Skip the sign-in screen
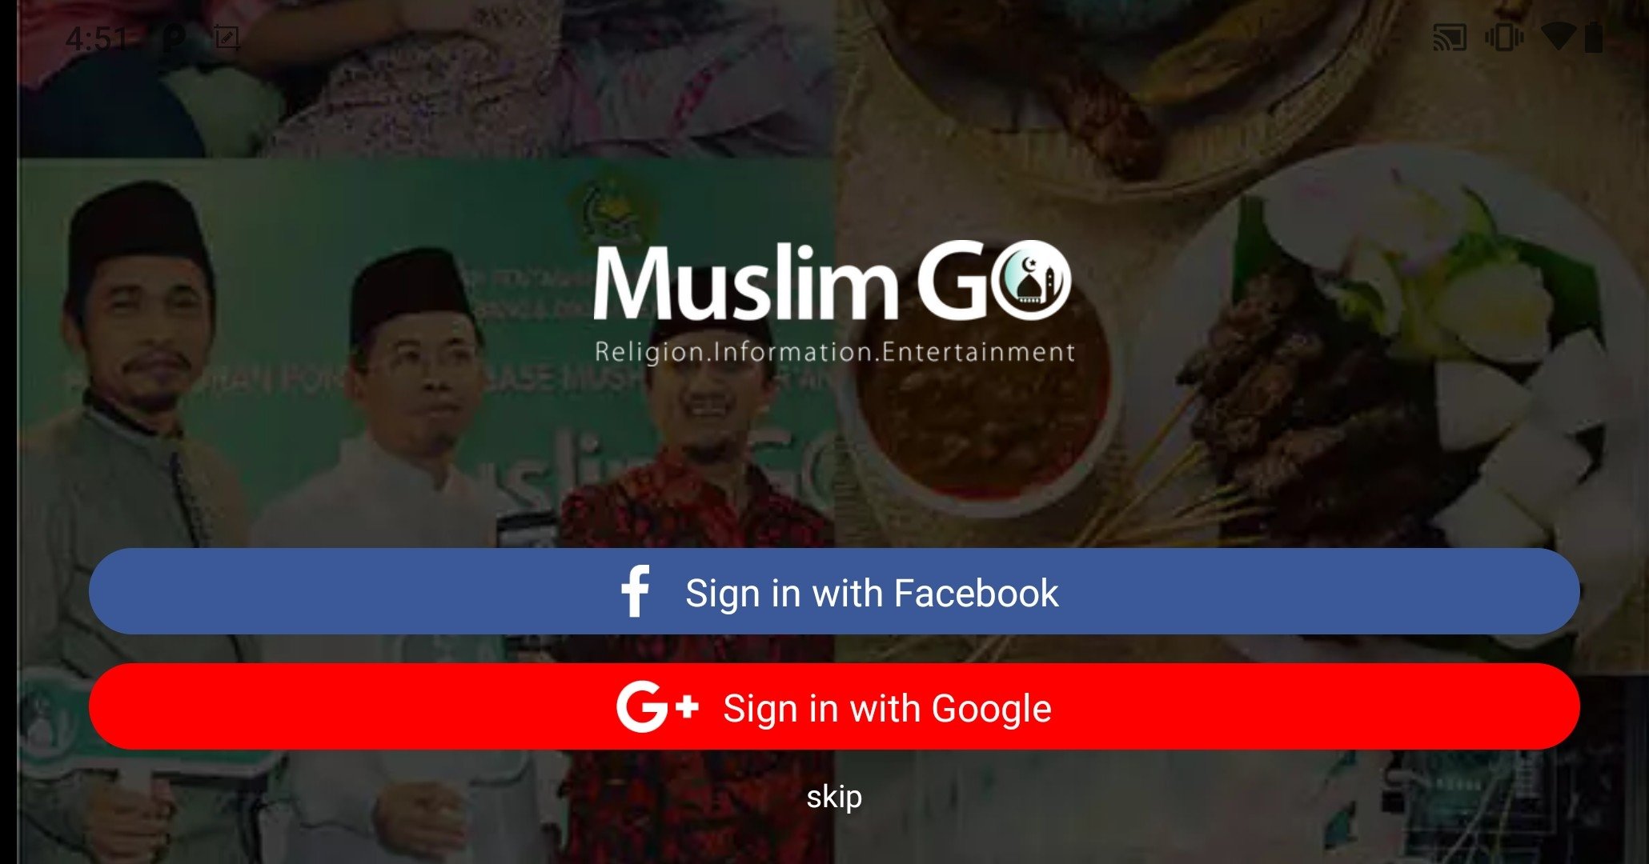Viewport: 1649px width, 864px height. [x=834, y=797]
